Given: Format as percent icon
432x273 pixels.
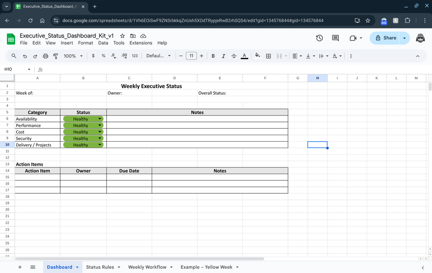Looking at the screenshot, I should [x=103, y=56].
